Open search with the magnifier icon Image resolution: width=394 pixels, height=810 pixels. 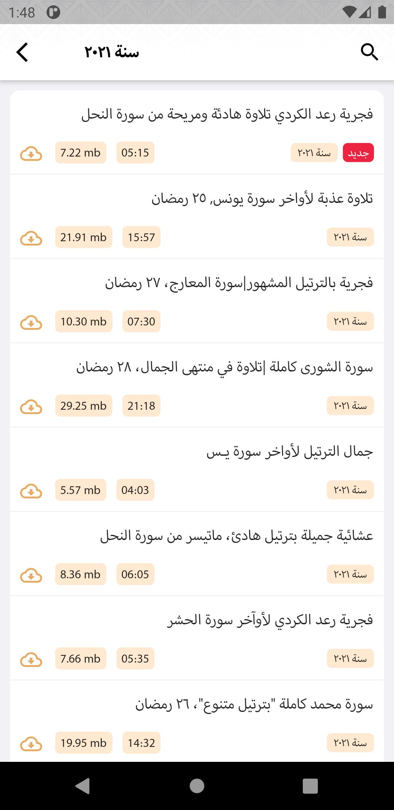369,52
